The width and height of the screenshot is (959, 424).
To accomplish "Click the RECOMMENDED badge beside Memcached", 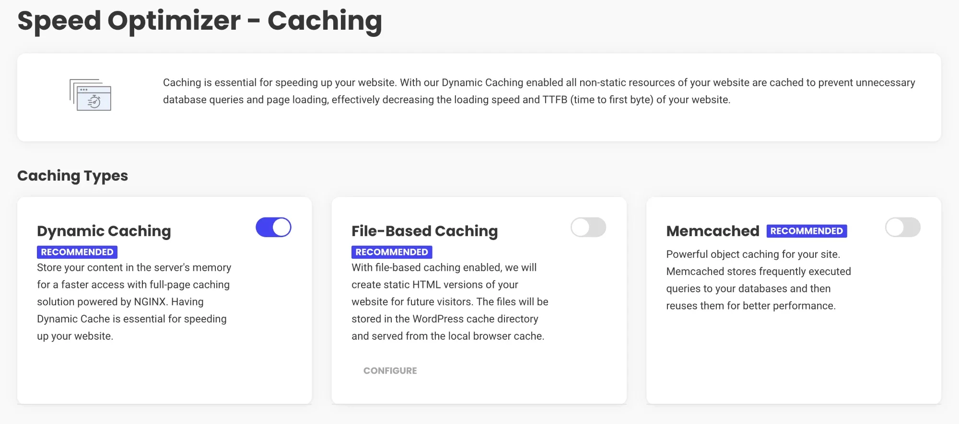I will pyautogui.click(x=807, y=231).
